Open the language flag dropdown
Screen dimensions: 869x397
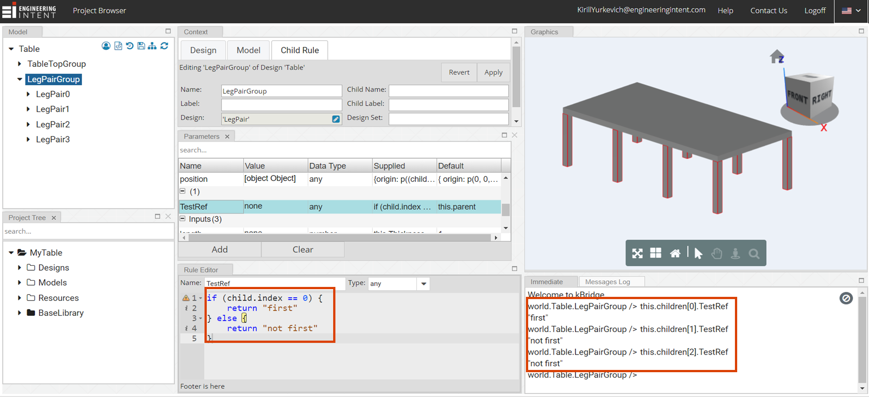pyautogui.click(x=851, y=10)
